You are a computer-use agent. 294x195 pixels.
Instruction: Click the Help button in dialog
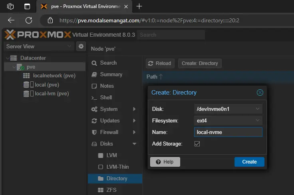[x=165, y=162]
